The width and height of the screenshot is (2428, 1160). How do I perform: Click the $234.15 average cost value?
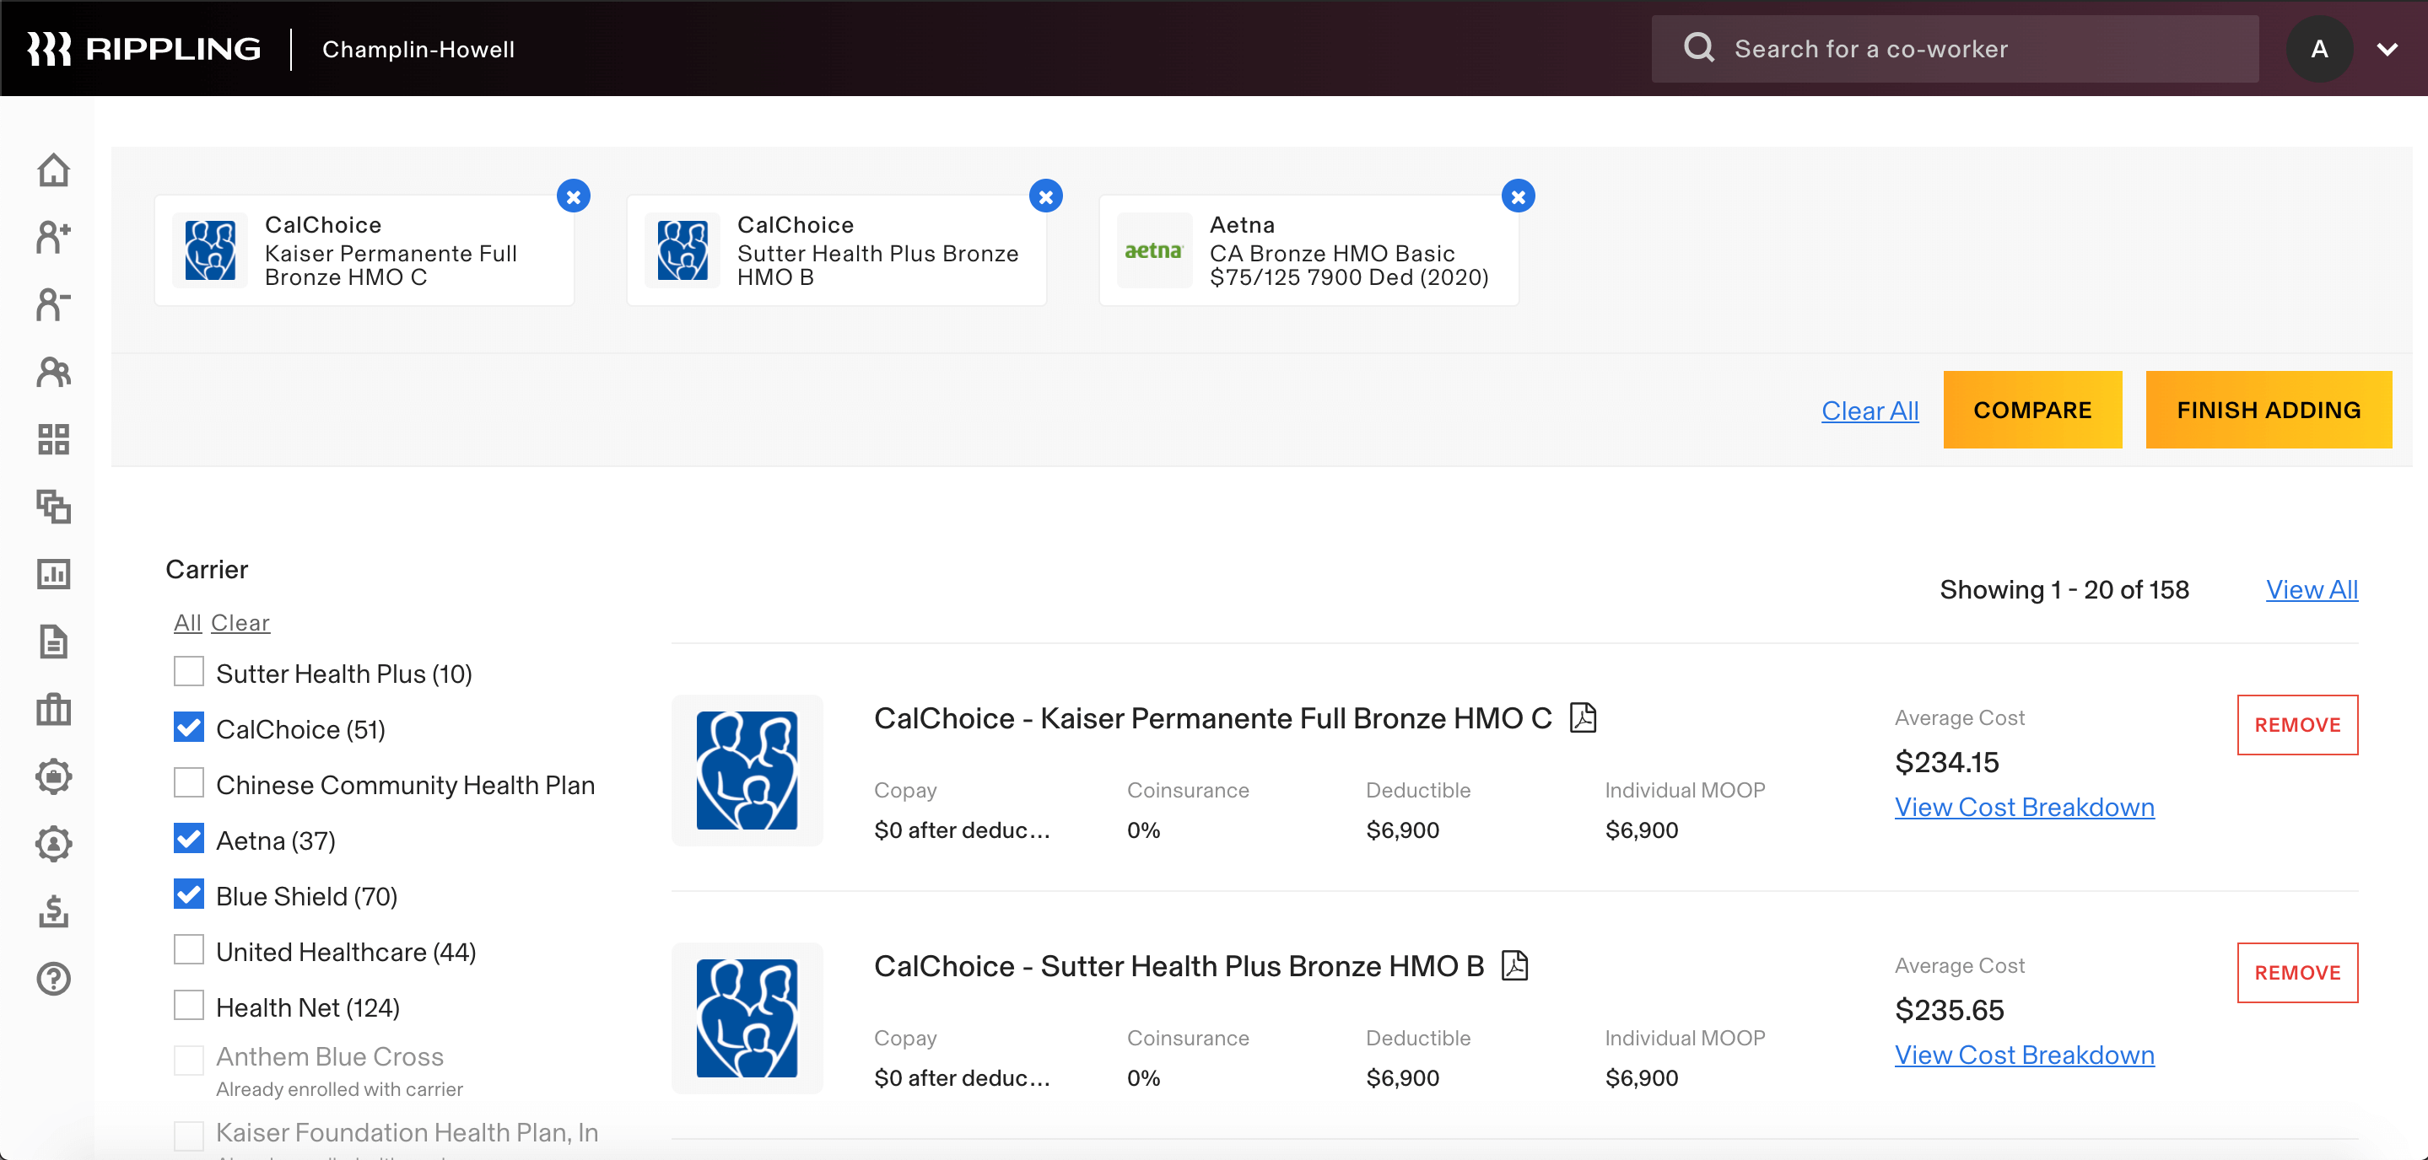tap(1946, 762)
